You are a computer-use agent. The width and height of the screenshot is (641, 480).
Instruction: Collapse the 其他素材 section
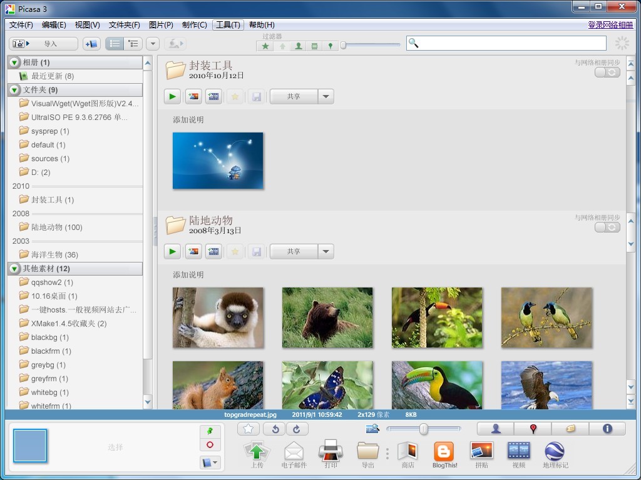coord(15,269)
